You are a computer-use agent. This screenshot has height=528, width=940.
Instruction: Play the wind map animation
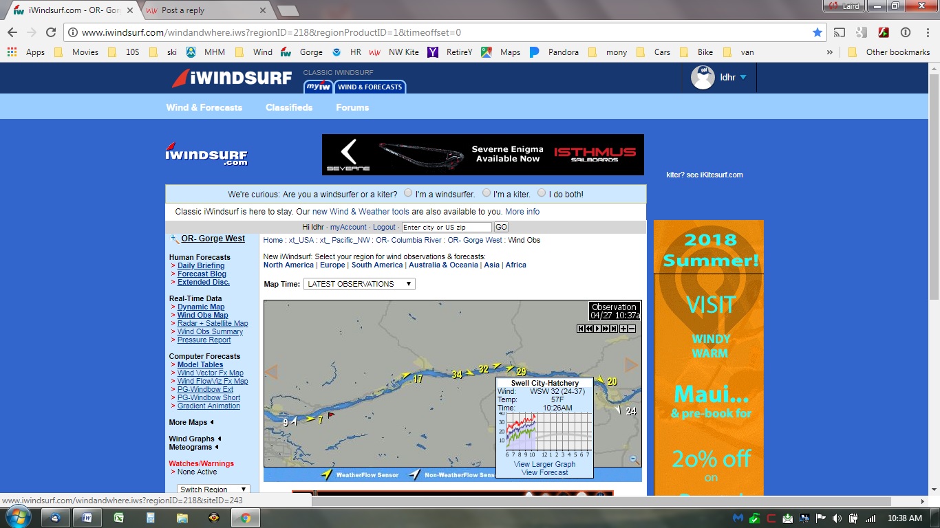point(597,329)
